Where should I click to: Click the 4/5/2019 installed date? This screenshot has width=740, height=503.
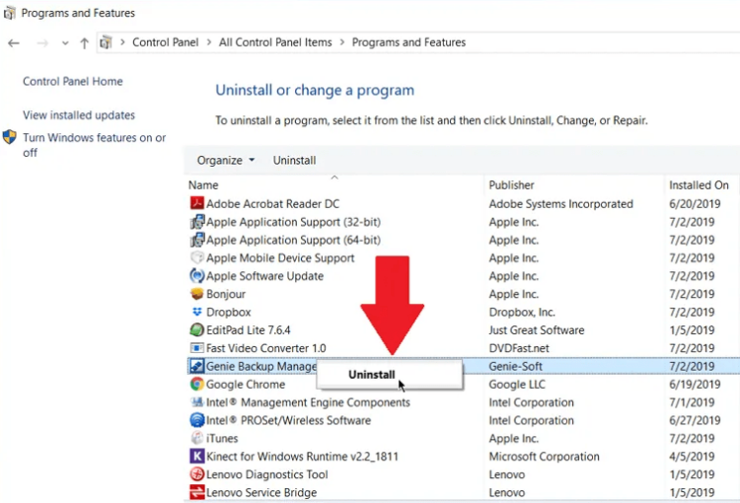[692, 457]
